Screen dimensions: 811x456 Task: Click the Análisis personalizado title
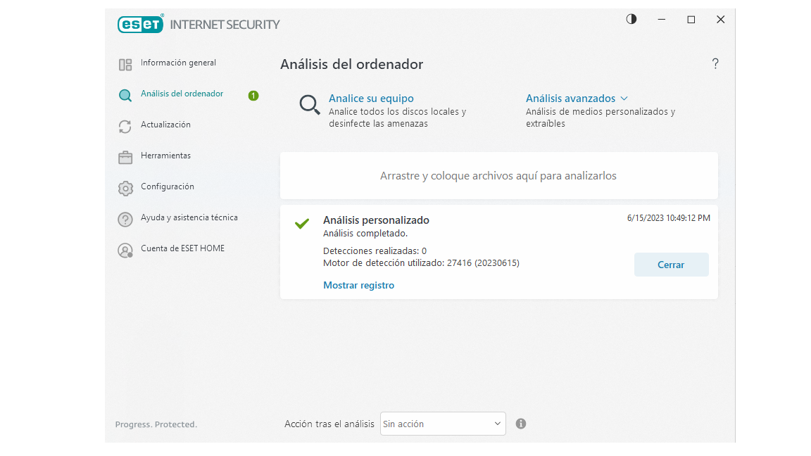[376, 220]
